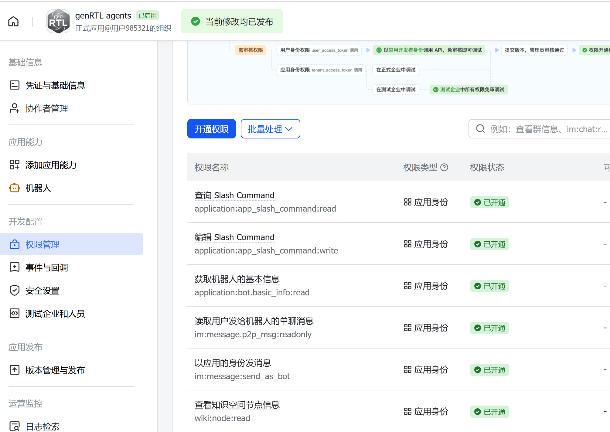Viewport: 610px width, 432px height.
Task: Click im:message.p2p_msg:readonly scope text
Action: tap(253, 335)
